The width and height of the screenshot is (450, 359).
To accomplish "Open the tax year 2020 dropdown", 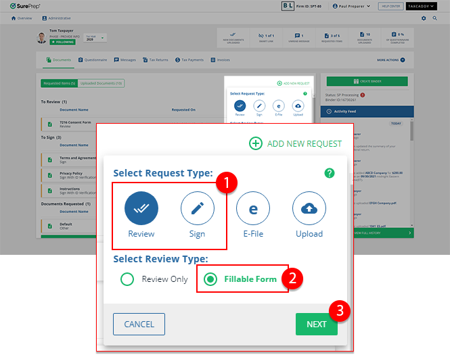I will tap(95, 38).
